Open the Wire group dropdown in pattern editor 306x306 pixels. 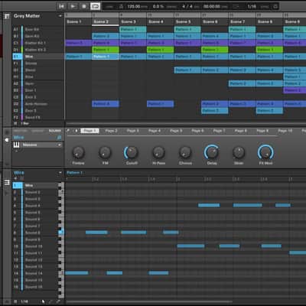coord(60,173)
